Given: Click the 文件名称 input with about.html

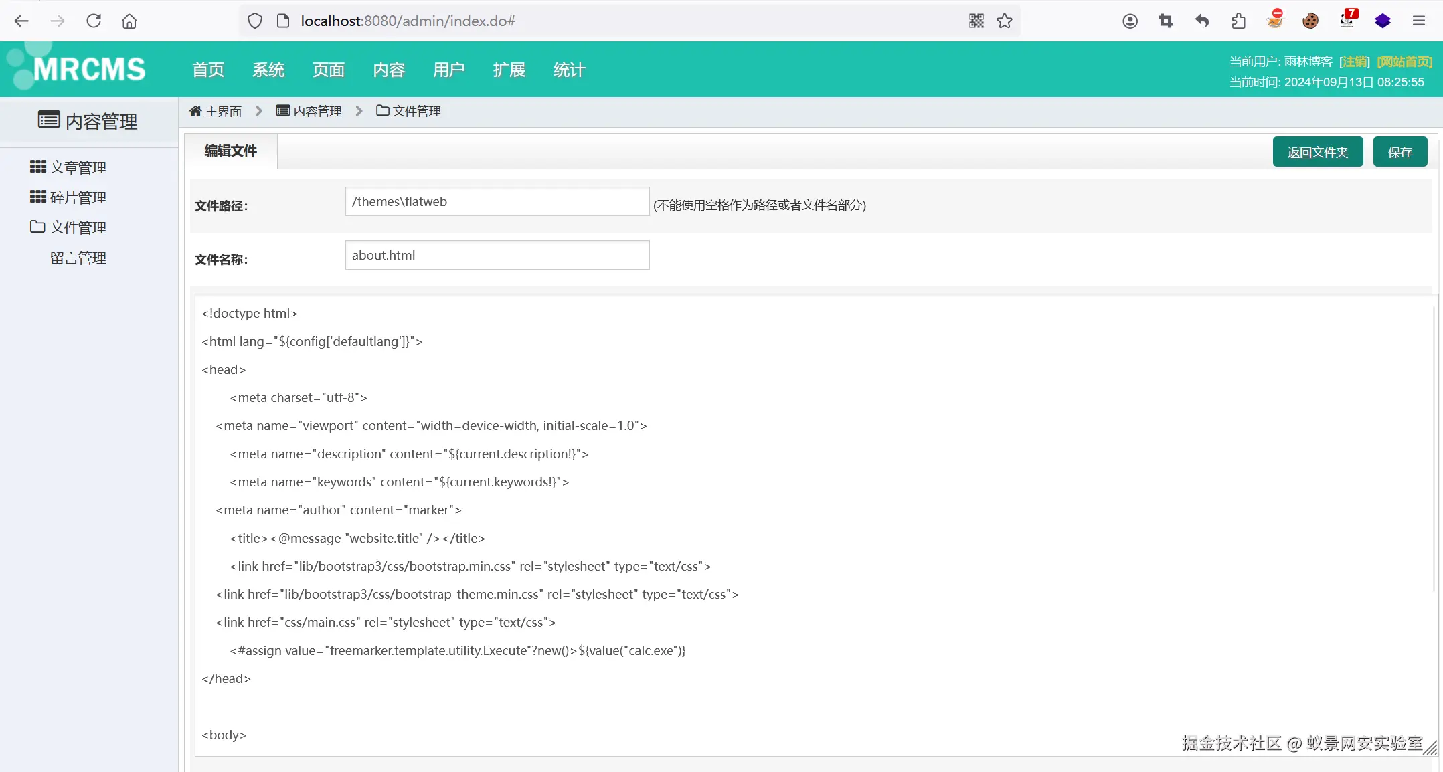Looking at the screenshot, I should click(497, 255).
